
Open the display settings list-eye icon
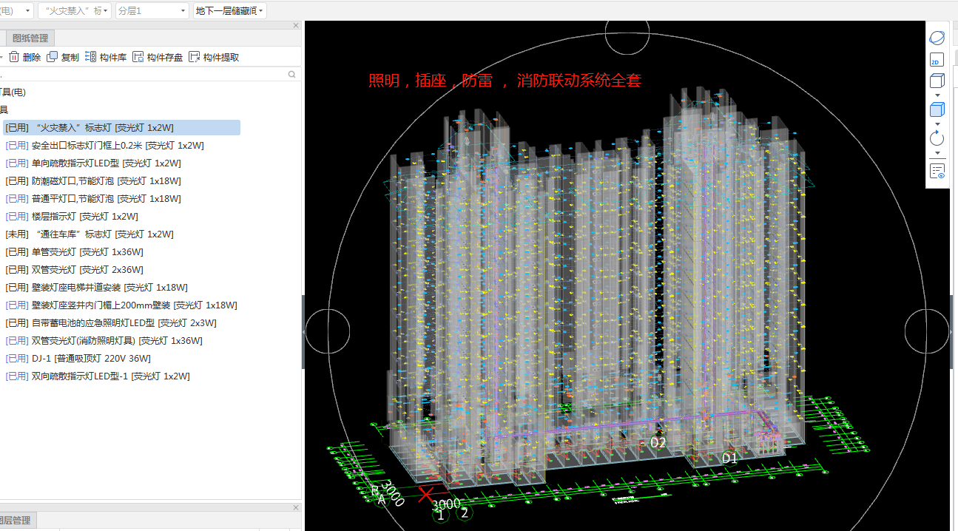click(x=937, y=171)
